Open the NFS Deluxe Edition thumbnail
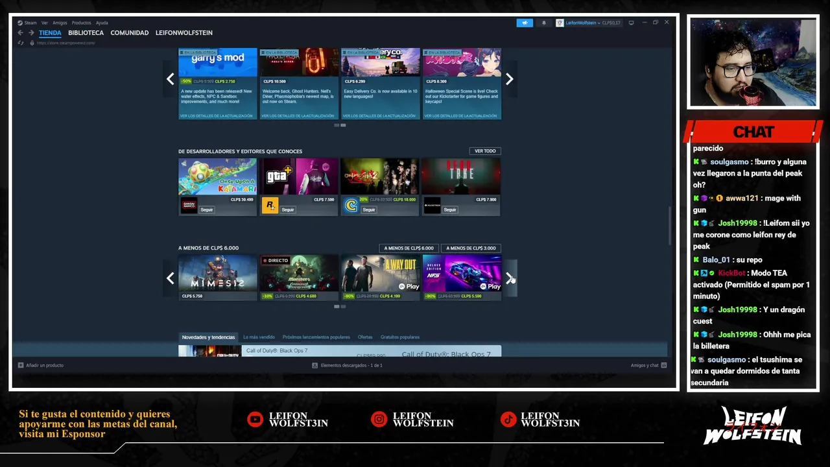This screenshot has width=830, height=467. [461, 273]
